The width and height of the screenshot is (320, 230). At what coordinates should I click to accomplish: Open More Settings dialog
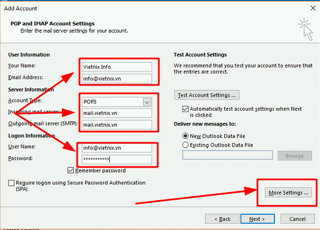pos(288,192)
